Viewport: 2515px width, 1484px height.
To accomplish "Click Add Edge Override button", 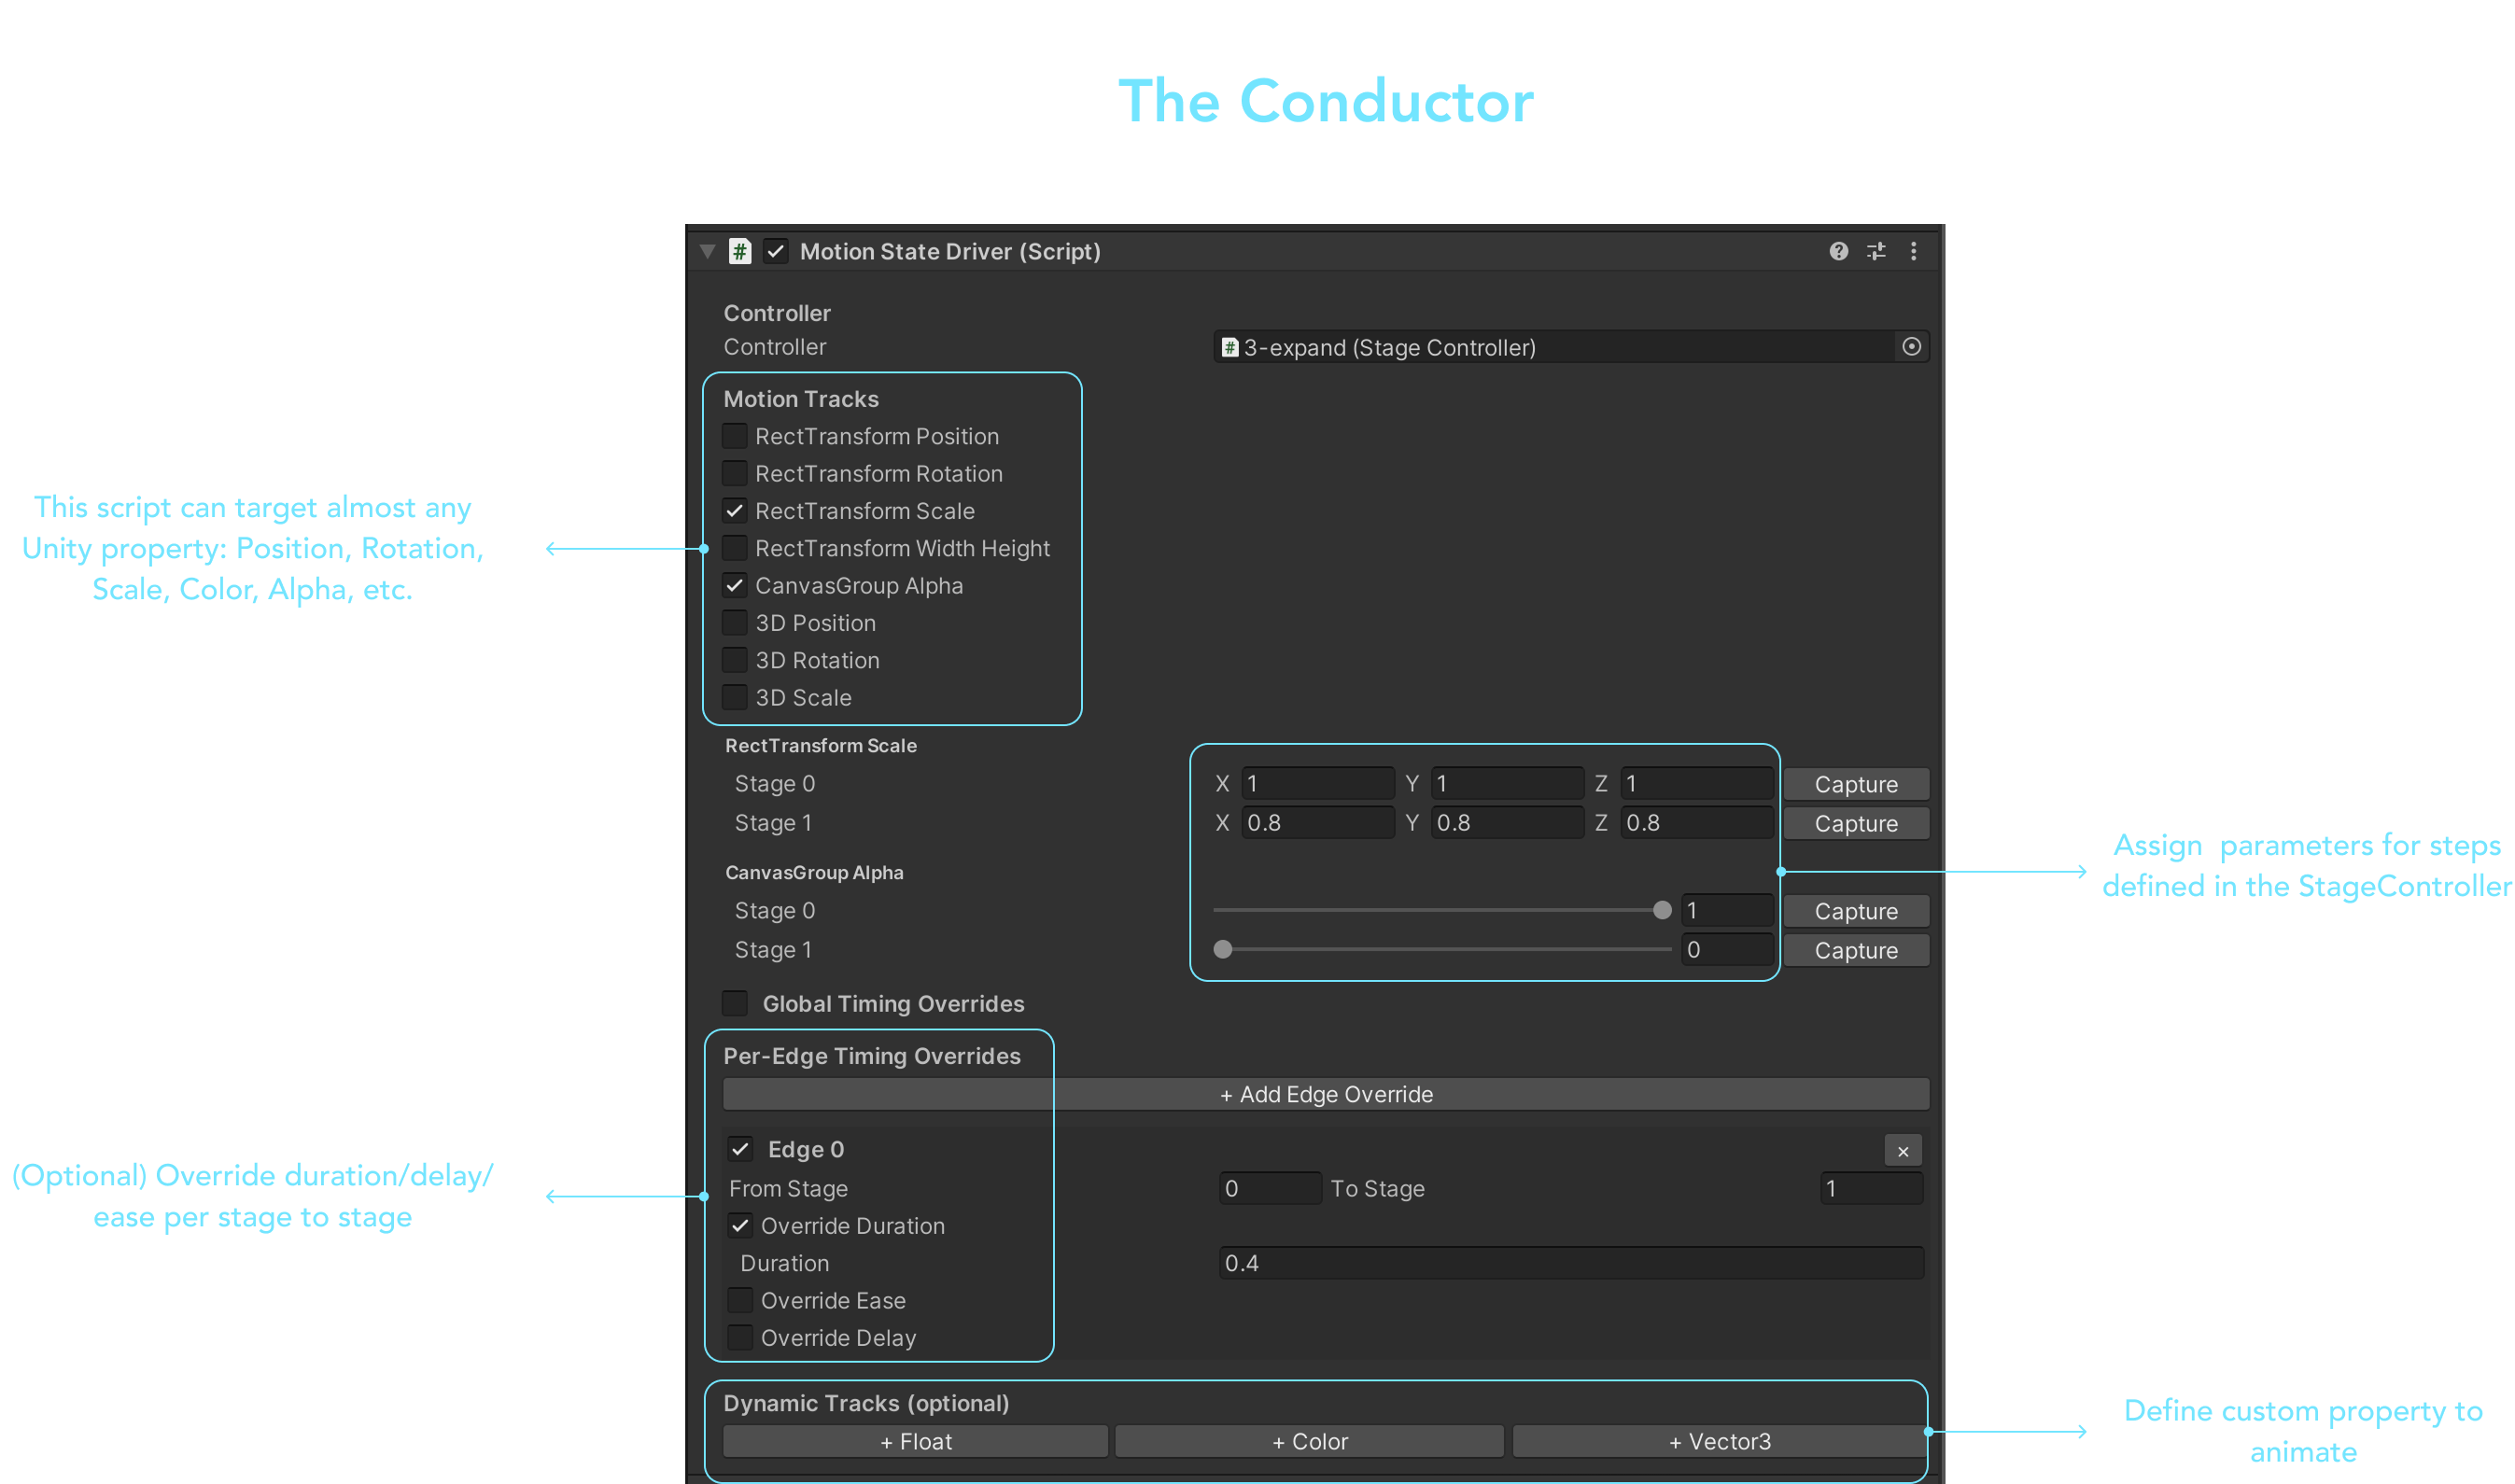I will (1325, 1094).
